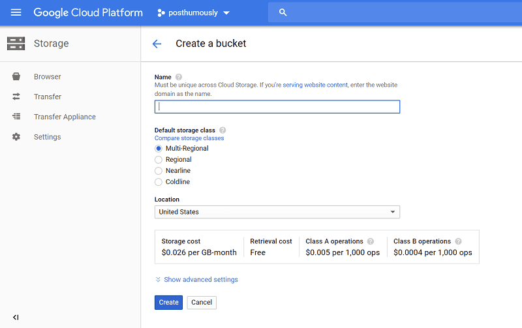Select the Nearline storage class
This screenshot has width=522, height=328.
click(x=159, y=171)
